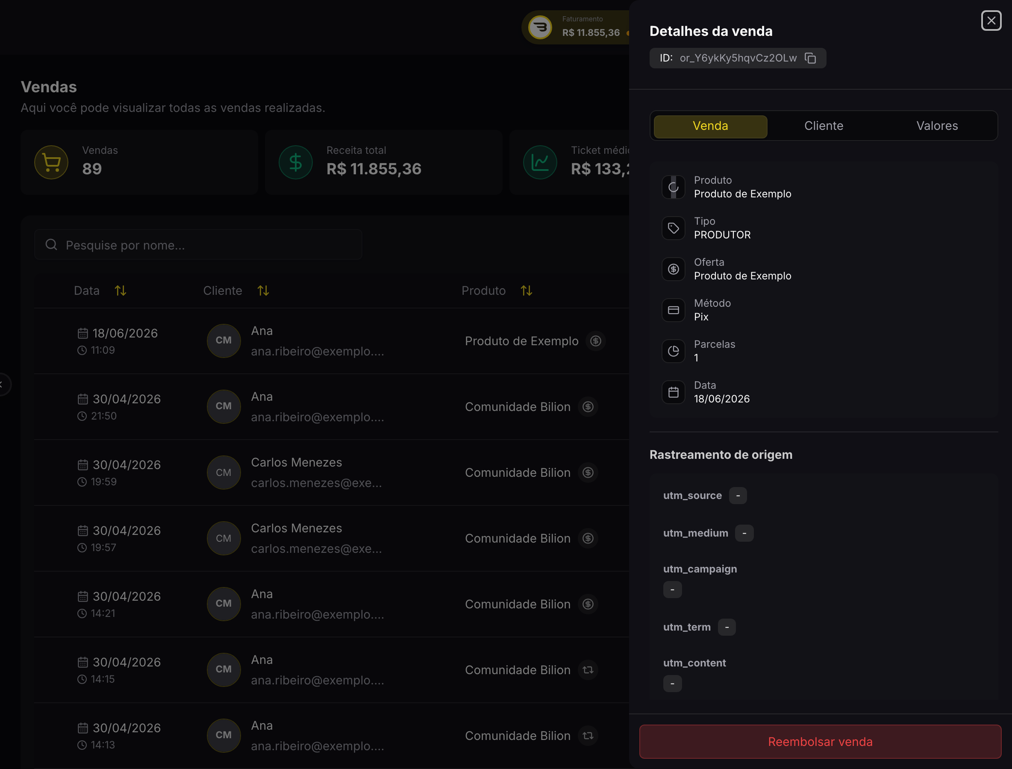This screenshot has height=769, width=1012.
Task: Sort table by Cliente column
Action: click(263, 291)
